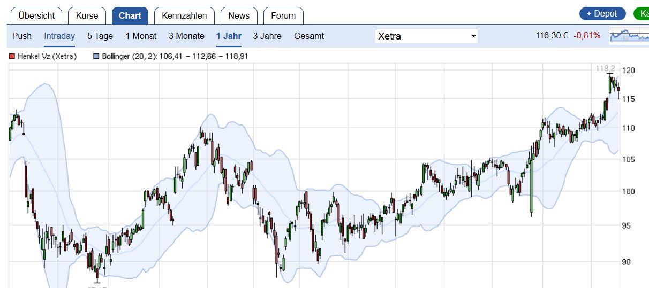Image resolution: width=649 pixels, height=288 pixels.
Task: Choose the 3 Monate chart range
Action: pos(186,36)
